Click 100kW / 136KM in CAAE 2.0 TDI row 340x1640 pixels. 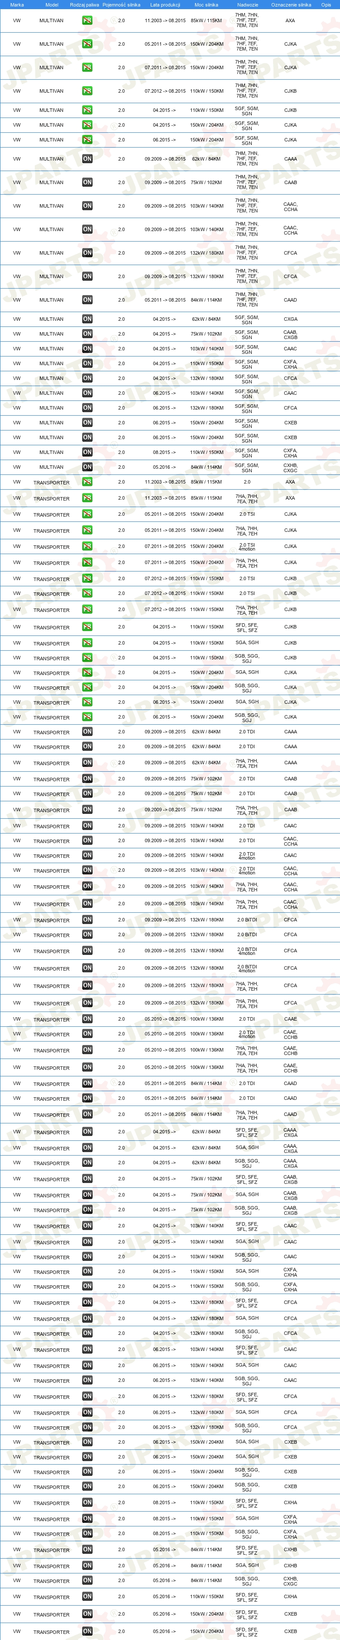coord(207,1018)
